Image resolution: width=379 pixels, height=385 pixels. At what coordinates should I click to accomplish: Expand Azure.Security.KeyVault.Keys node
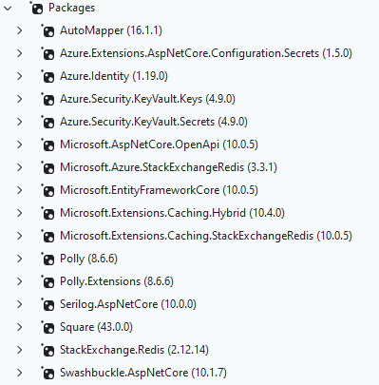pos(20,99)
